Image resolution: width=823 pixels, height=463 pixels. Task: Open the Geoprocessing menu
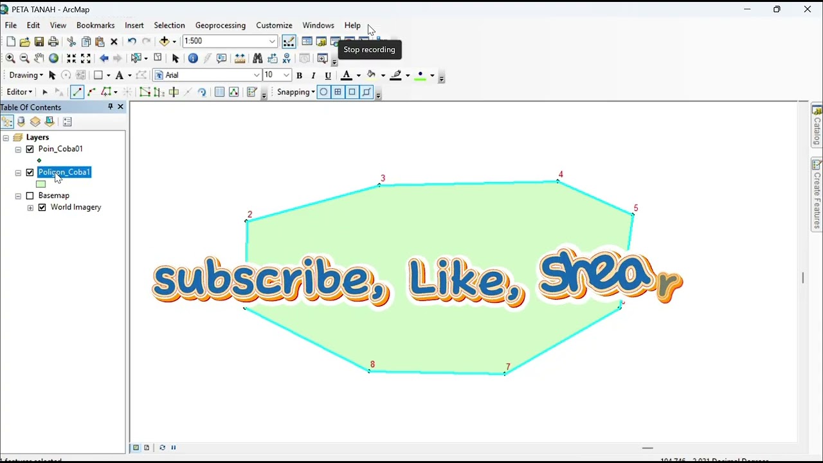click(221, 25)
